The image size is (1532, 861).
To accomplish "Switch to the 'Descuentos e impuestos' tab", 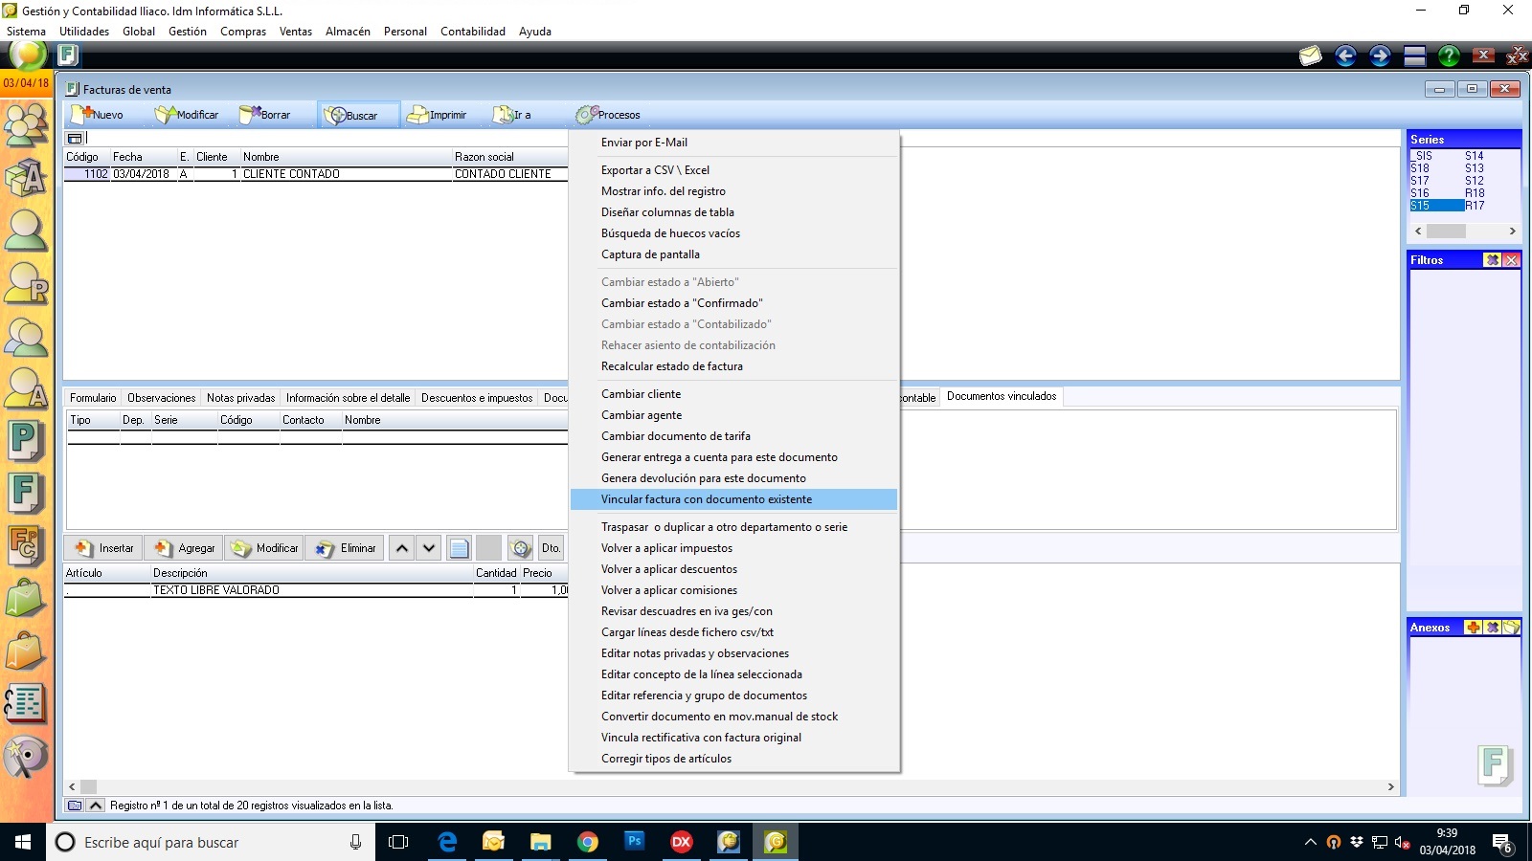I will [477, 398].
